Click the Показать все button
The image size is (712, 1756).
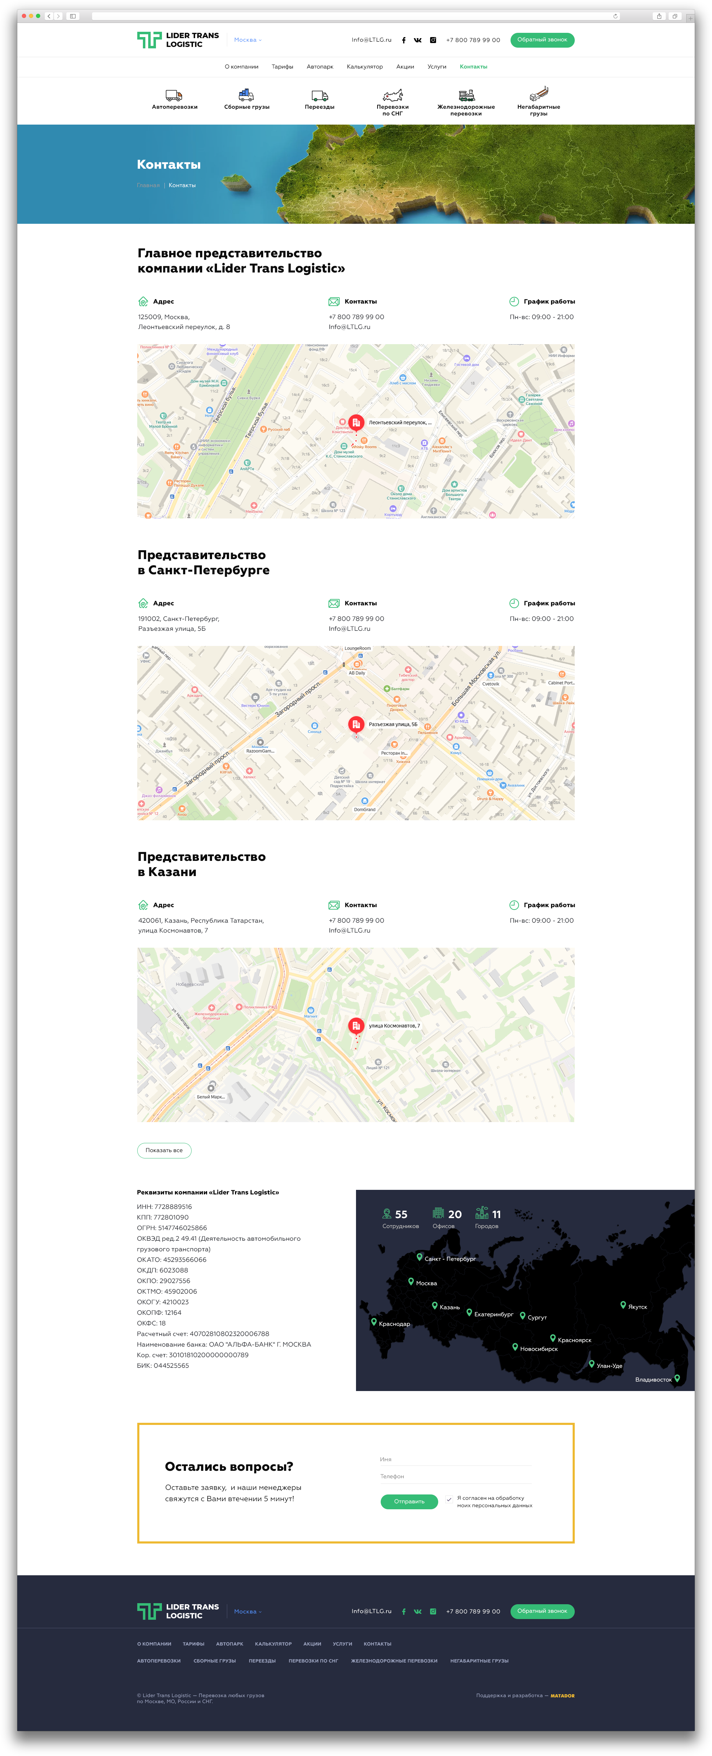point(164,1151)
